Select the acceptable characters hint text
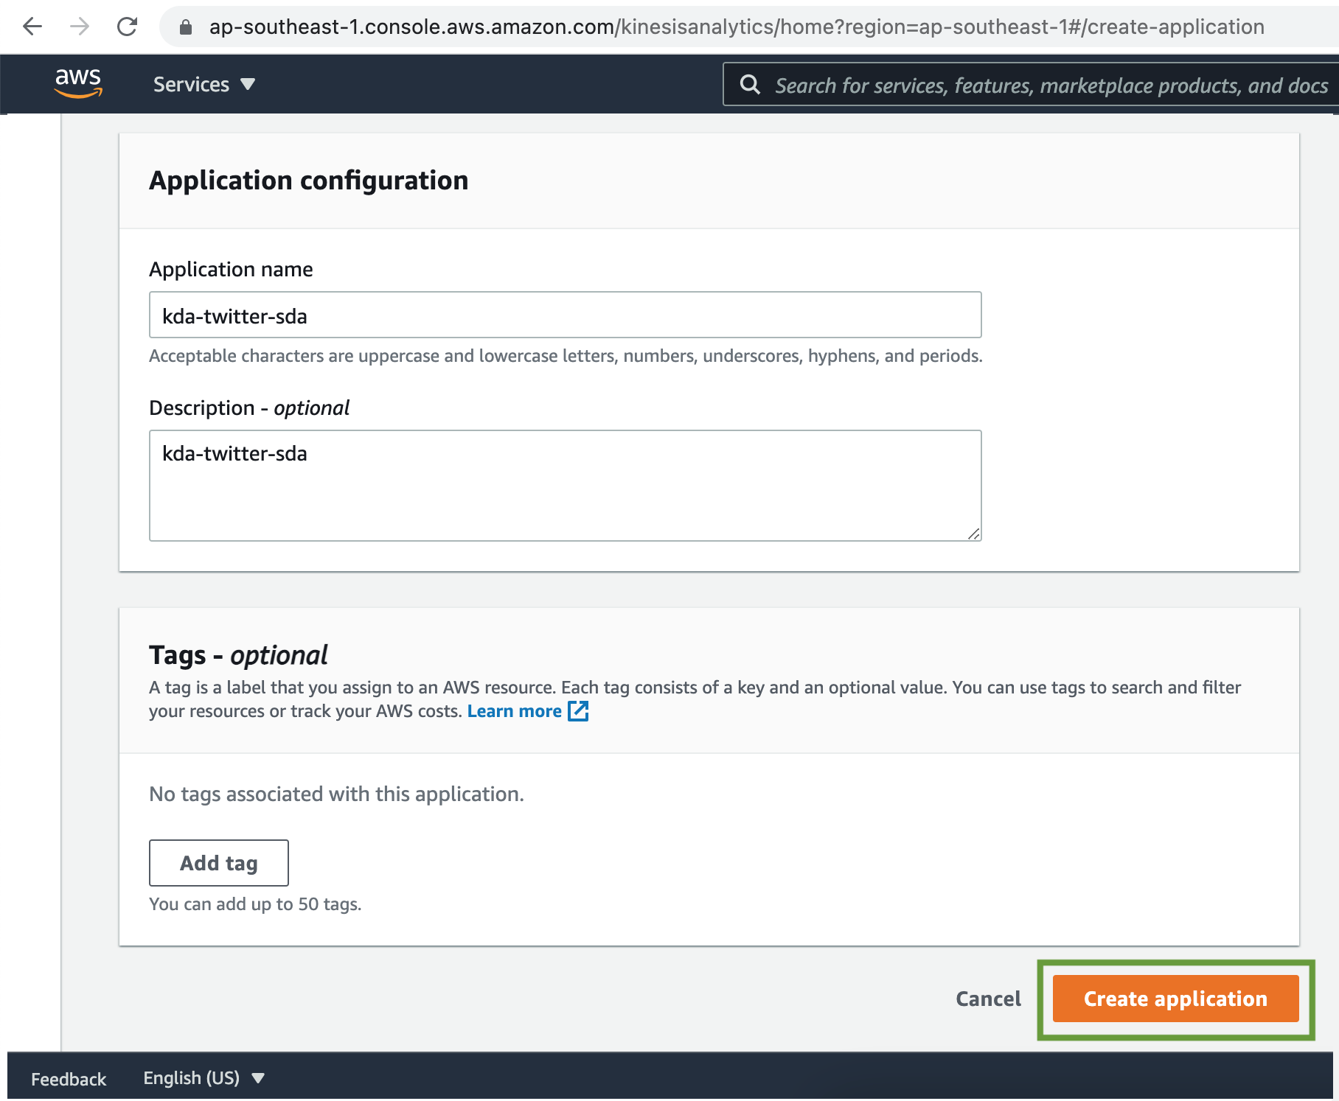 [566, 357]
